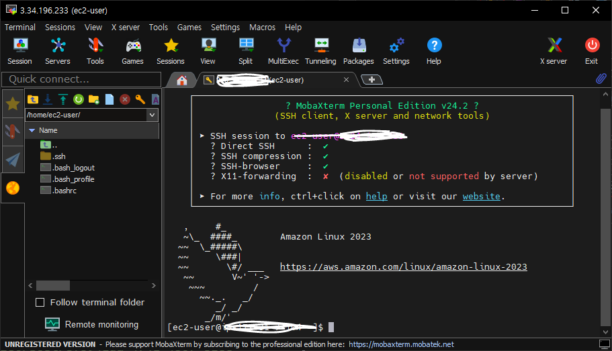
Task: Select the .bash_profile file
Action: tap(68, 179)
